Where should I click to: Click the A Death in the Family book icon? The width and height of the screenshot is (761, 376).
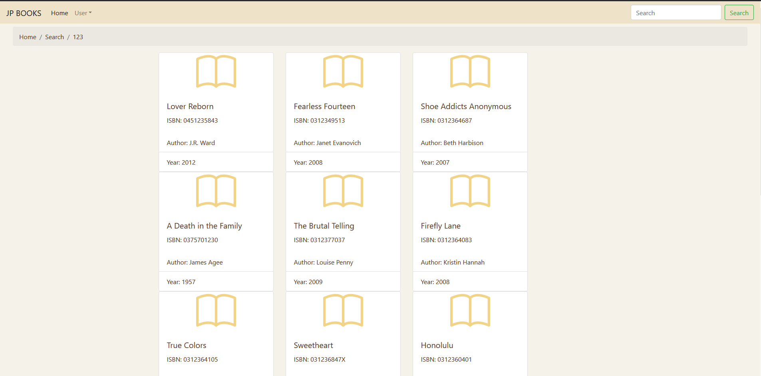[216, 191]
